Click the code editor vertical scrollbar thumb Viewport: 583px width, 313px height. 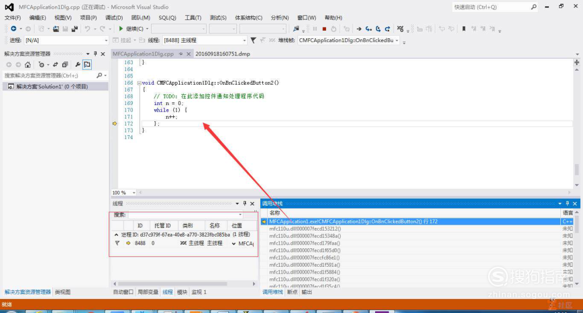(x=577, y=170)
